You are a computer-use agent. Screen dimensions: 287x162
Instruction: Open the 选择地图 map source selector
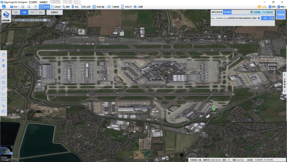point(6,17)
